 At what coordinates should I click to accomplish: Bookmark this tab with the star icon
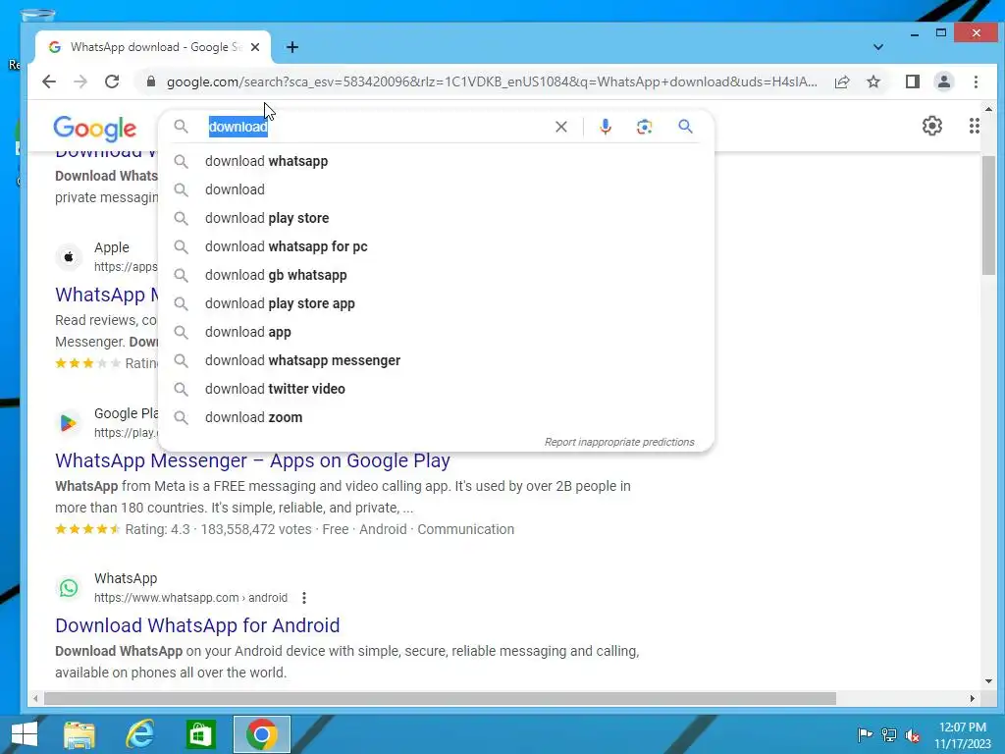coord(873,81)
